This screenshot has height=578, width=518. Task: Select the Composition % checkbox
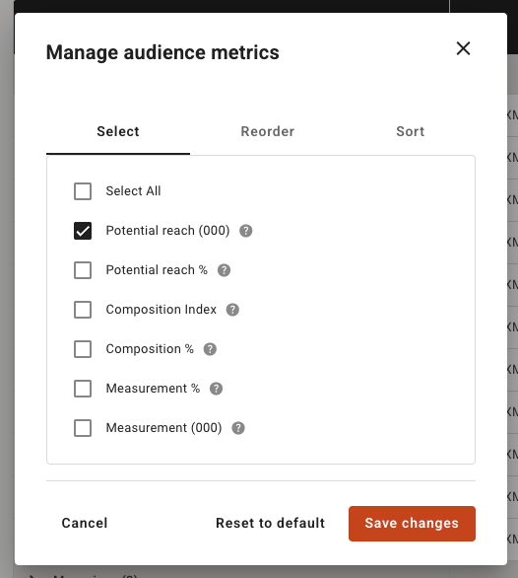pos(83,349)
